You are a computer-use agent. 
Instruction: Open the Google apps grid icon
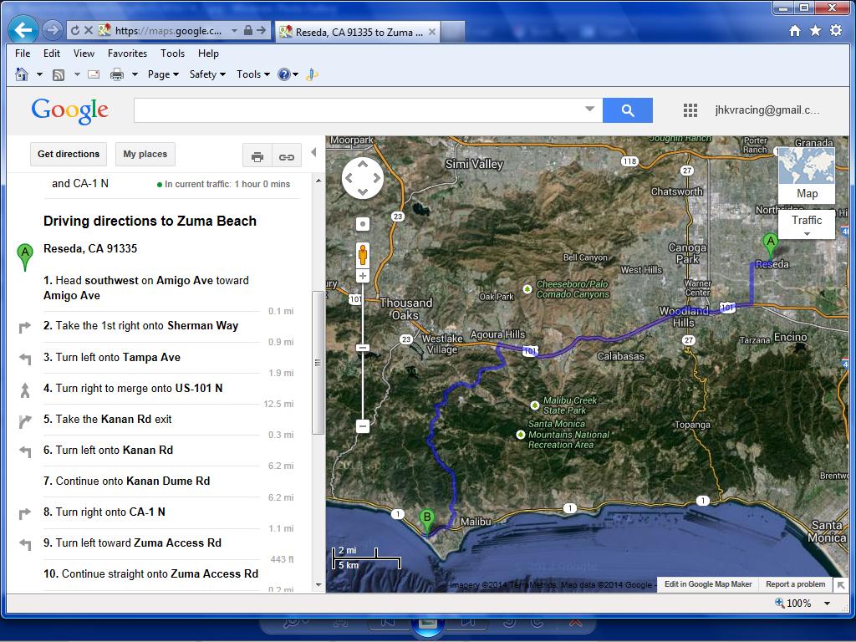(x=690, y=110)
